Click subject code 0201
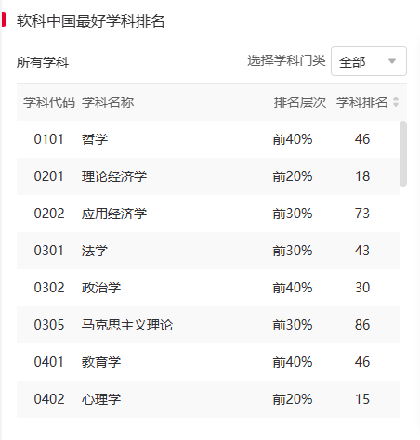420x440 pixels. tap(49, 176)
